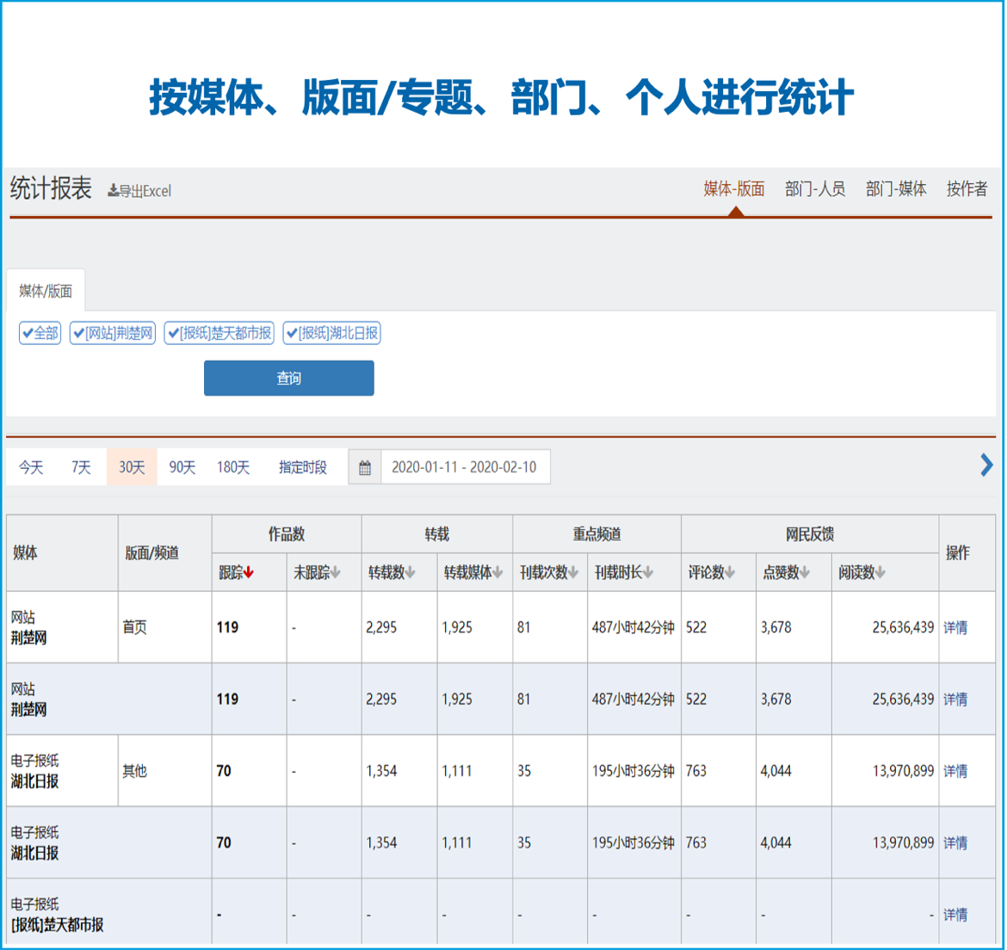Choose the 指定时段 custom range option
Screen dimensions: 1007x950
[302, 467]
